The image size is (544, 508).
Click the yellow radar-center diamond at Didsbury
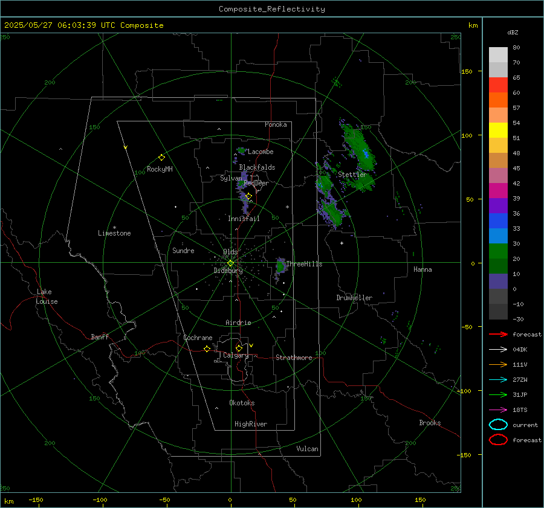coord(230,263)
